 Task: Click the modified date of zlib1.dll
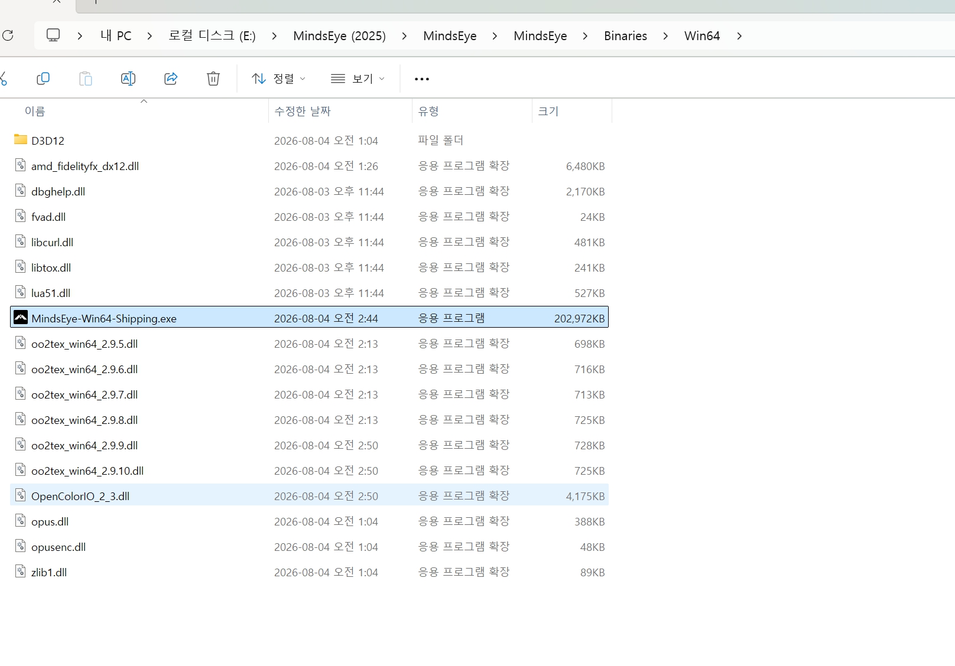click(326, 572)
